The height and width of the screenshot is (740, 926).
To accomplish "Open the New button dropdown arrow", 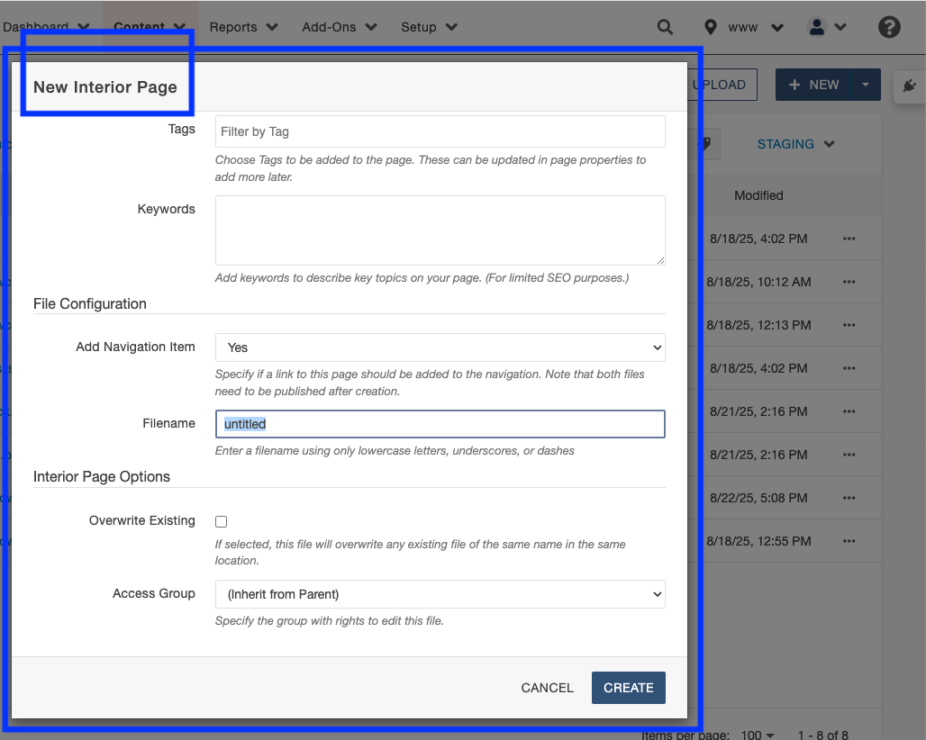I will tap(865, 85).
